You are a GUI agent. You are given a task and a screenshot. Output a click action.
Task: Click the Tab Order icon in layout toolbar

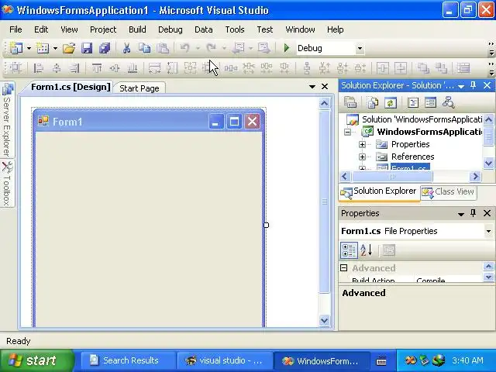coord(463,67)
